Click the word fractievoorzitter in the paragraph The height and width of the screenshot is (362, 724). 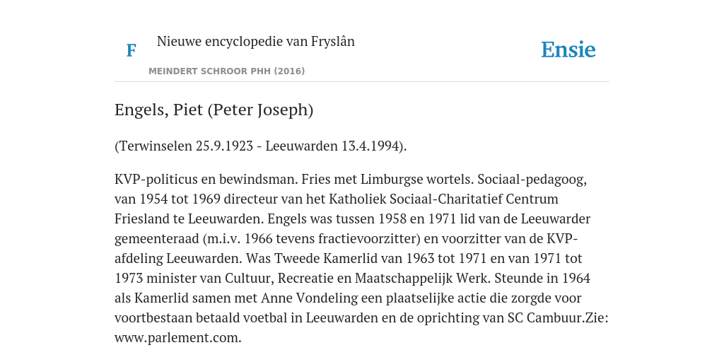(368, 239)
